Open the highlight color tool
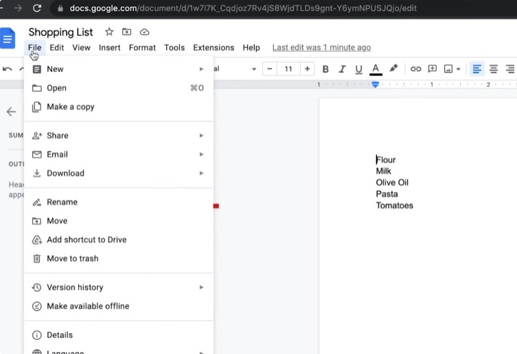 (x=393, y=68)
